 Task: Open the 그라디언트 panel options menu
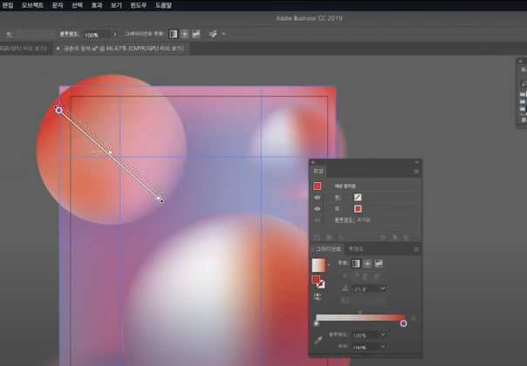(x=416, y=249)
